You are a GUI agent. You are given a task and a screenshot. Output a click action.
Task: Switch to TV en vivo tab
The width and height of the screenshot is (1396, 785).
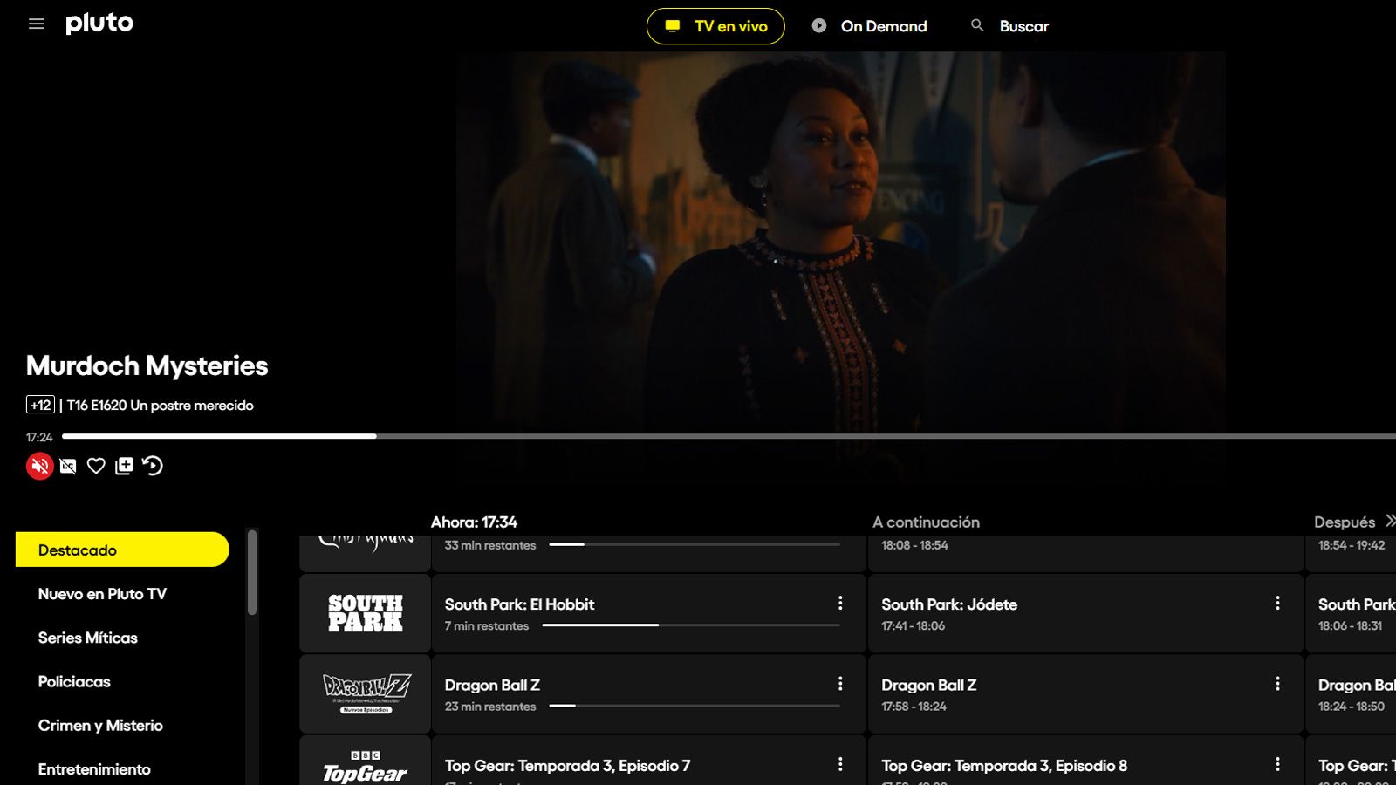[715, 26]
